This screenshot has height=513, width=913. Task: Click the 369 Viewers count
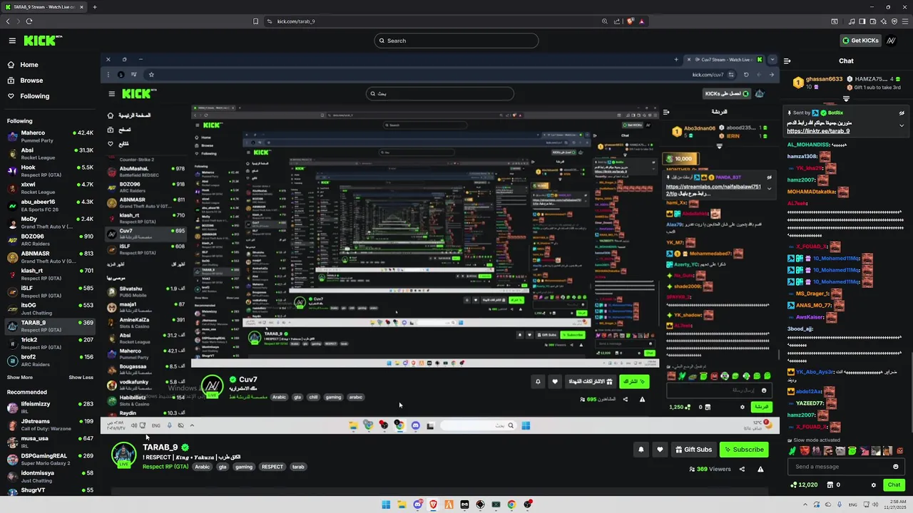click(x=710, y=469)
